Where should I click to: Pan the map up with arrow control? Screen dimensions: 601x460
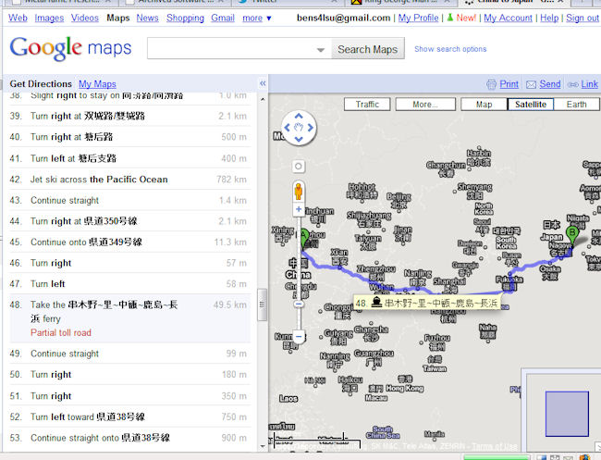tap(298, 116)
